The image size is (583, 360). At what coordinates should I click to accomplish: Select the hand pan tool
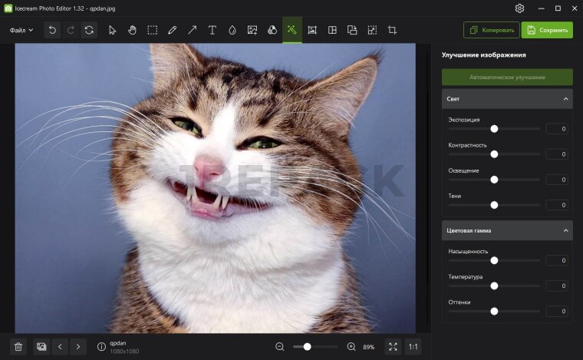click(132, 30)
